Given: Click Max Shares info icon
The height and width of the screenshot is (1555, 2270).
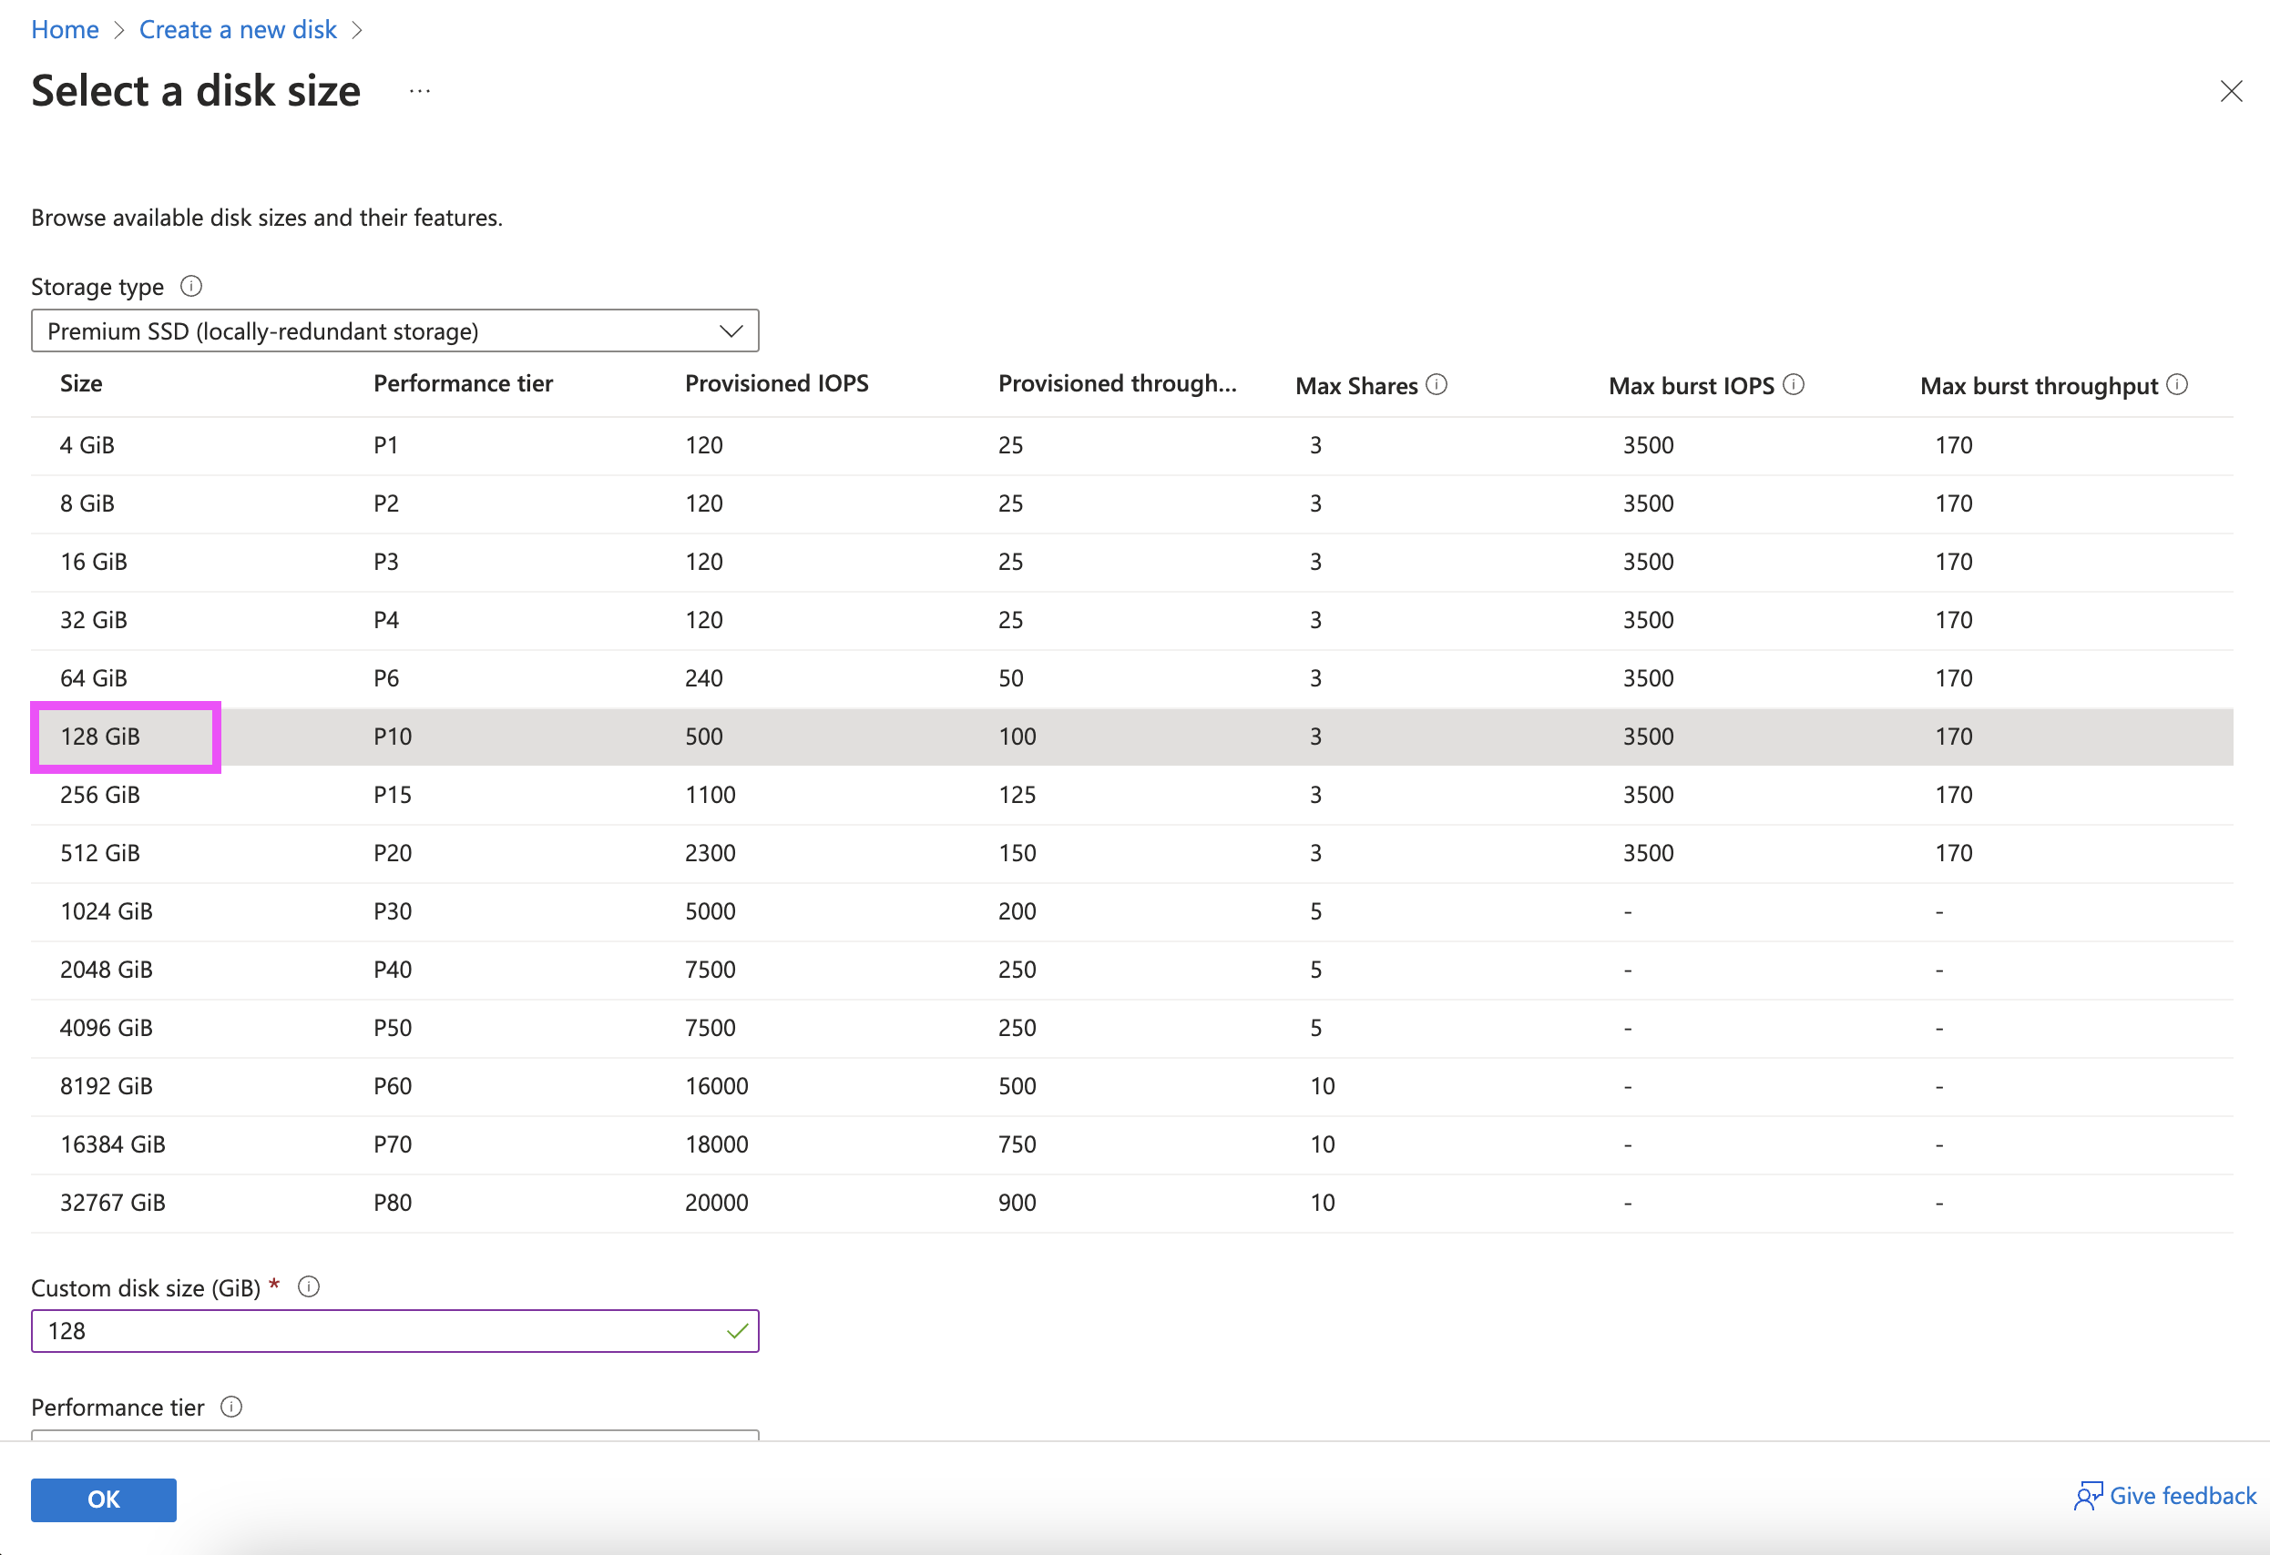Looking at the screenshot, I should pyautogui.click(x=1436, y=384).
